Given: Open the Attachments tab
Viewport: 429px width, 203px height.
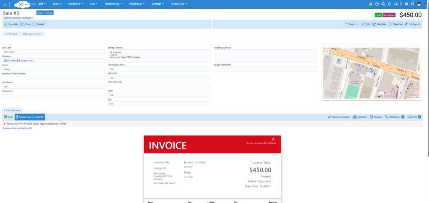Looking at the screenshot, I should (x=394, y=117).
